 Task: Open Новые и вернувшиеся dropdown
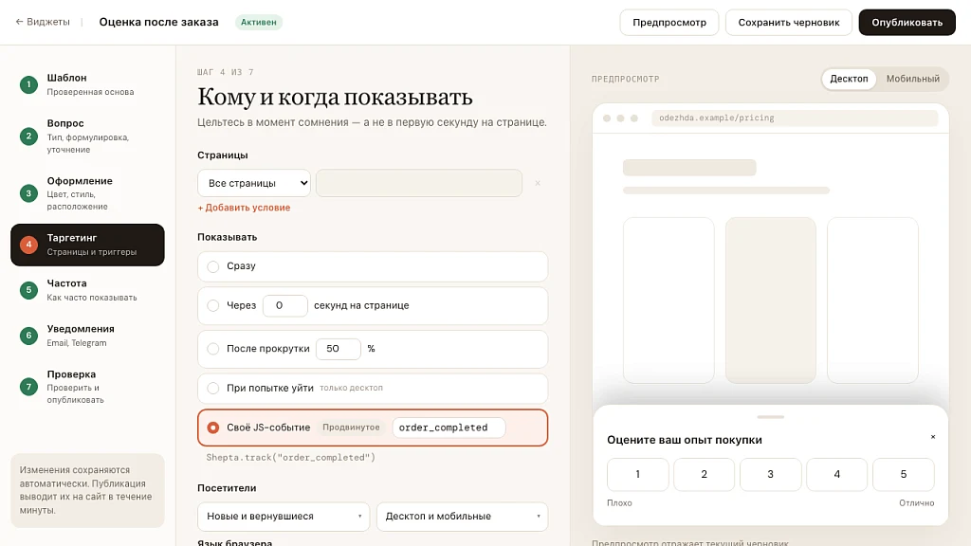tap(284, 517)
